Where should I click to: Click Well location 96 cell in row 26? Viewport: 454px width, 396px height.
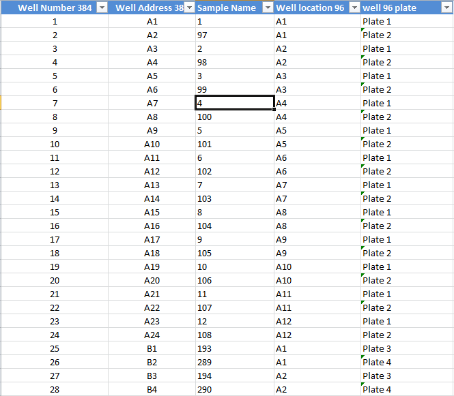pyautogui.click(x=317, y=362)
